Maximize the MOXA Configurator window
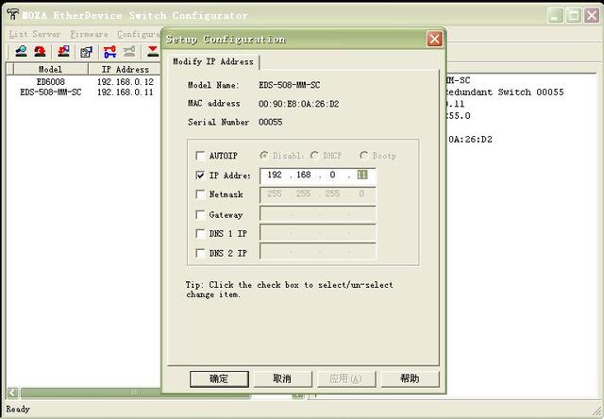604x419 pixels. click(574, 15)
